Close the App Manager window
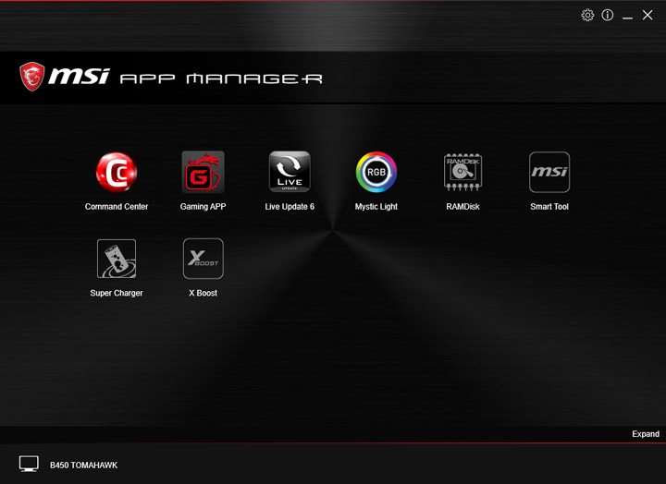The image size is (666, 484). click(x=647, y=16)
